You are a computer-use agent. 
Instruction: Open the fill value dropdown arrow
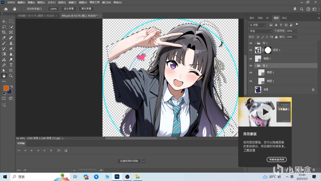(x=296, y=37)
